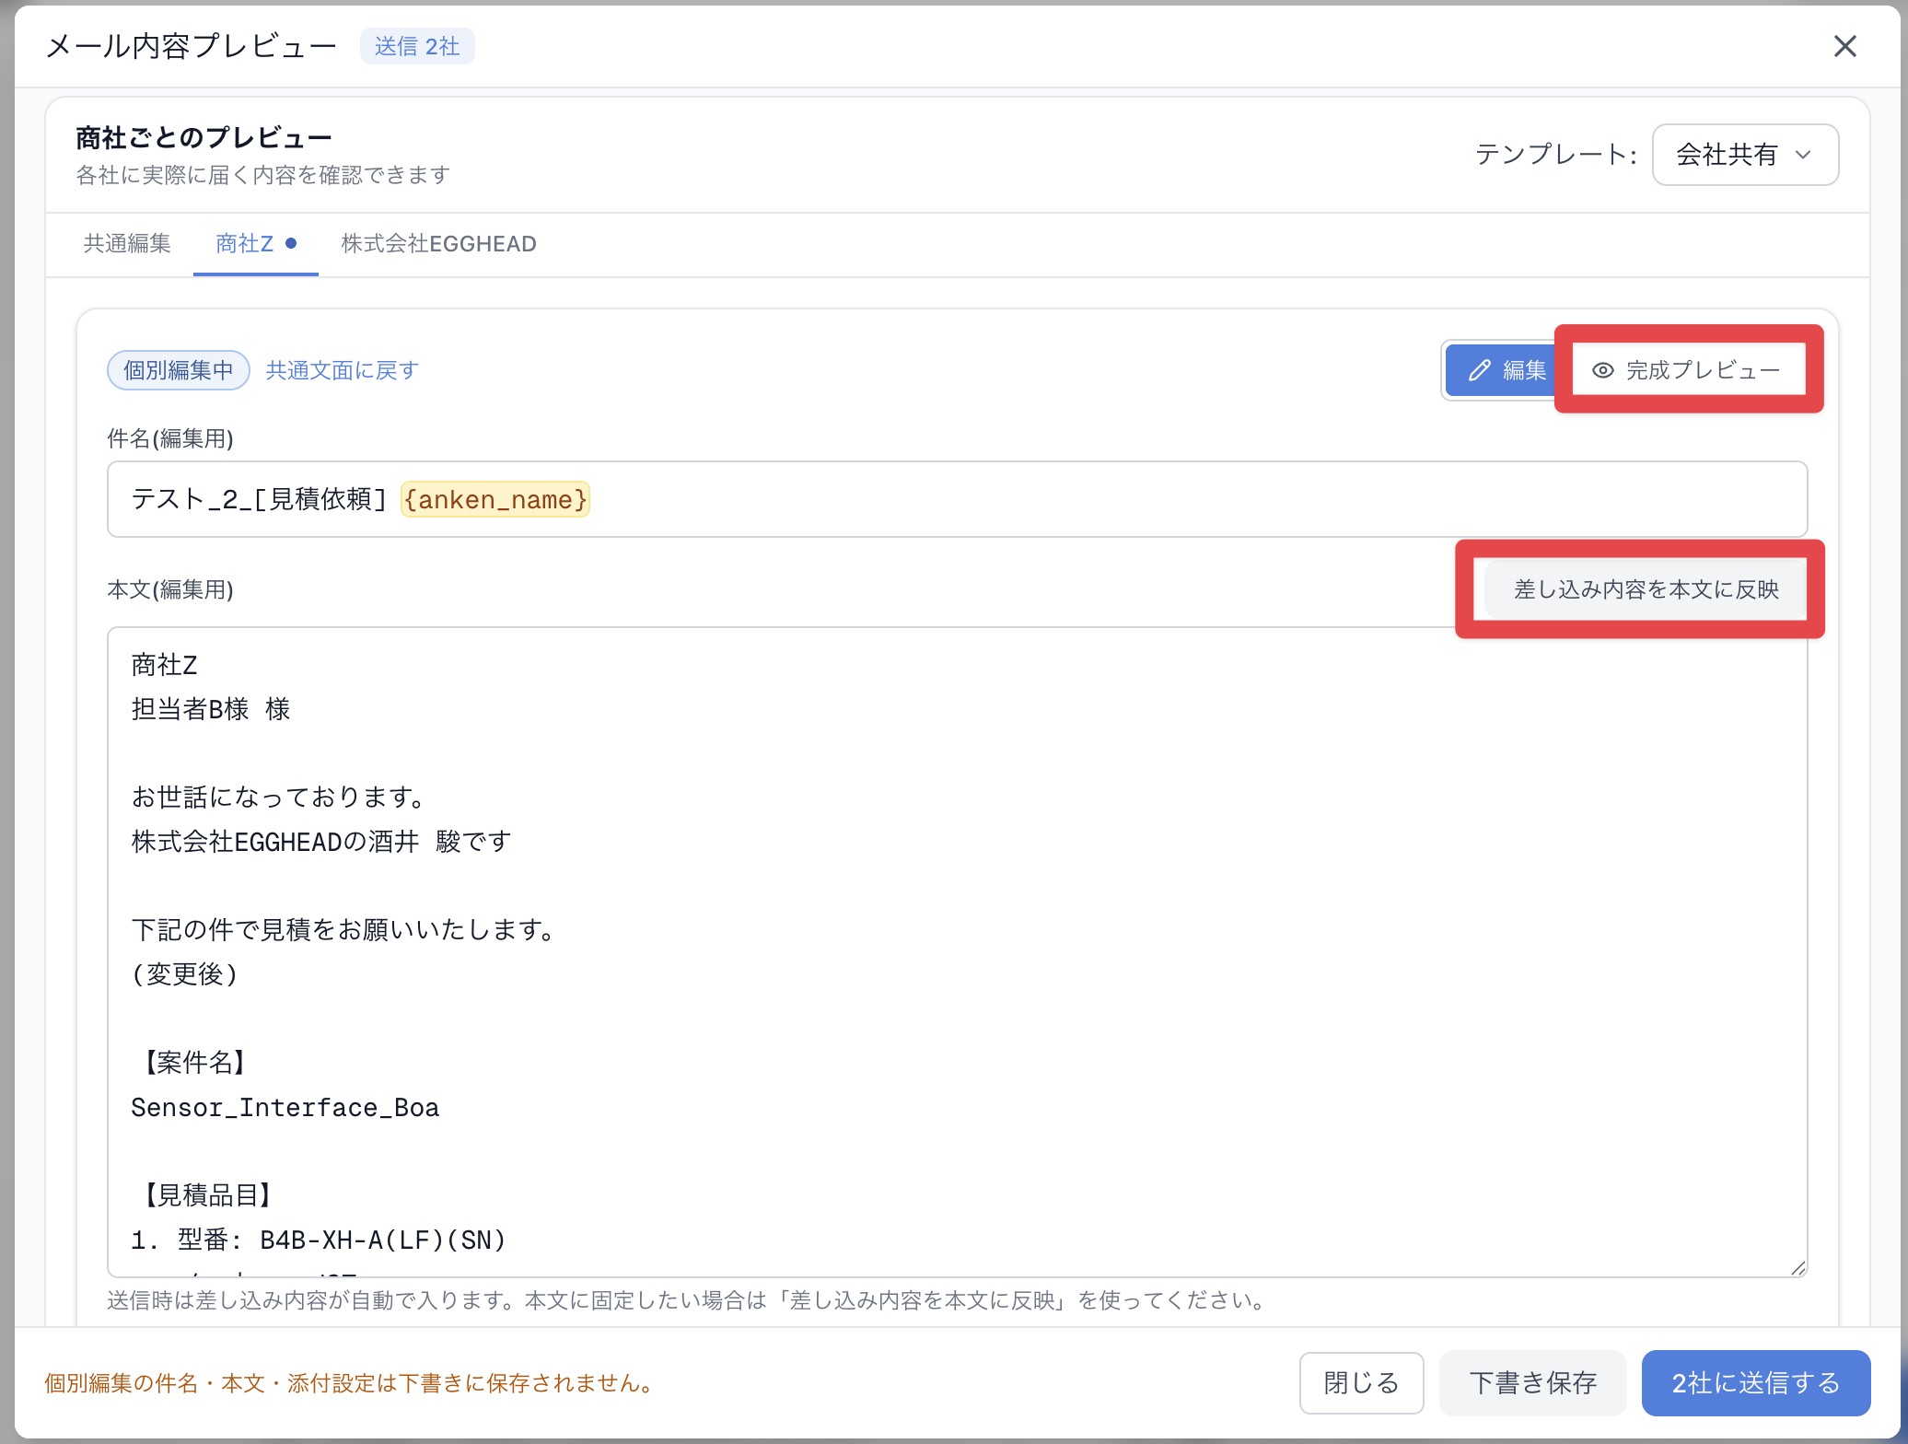
Task: Click the eye icon beside 完成プレビュー
Action: [1603, 370]
